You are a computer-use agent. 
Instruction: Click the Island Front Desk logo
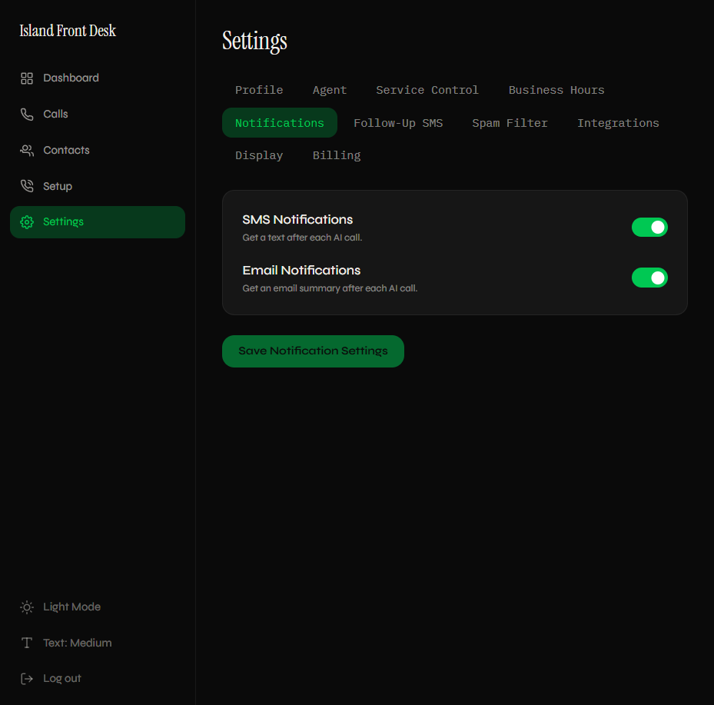(x=67, y=31)
